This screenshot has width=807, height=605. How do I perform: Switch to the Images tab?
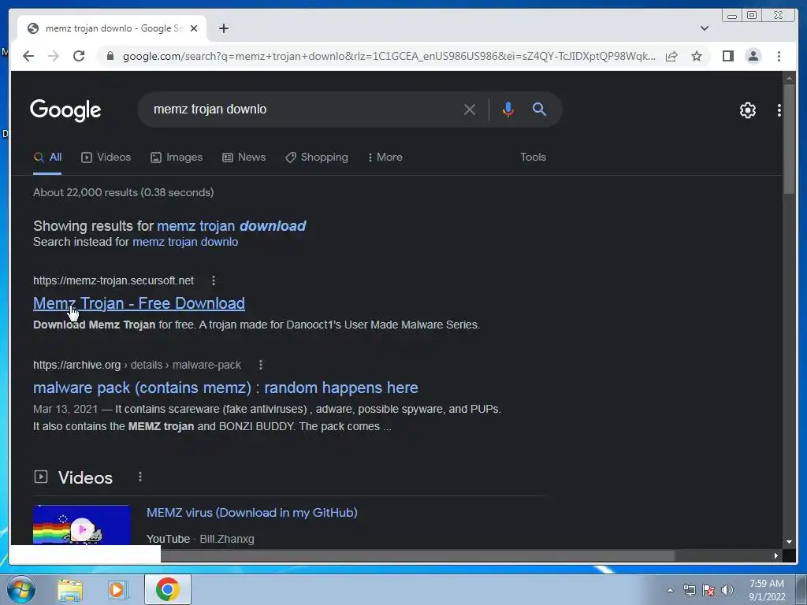point(177,157)
